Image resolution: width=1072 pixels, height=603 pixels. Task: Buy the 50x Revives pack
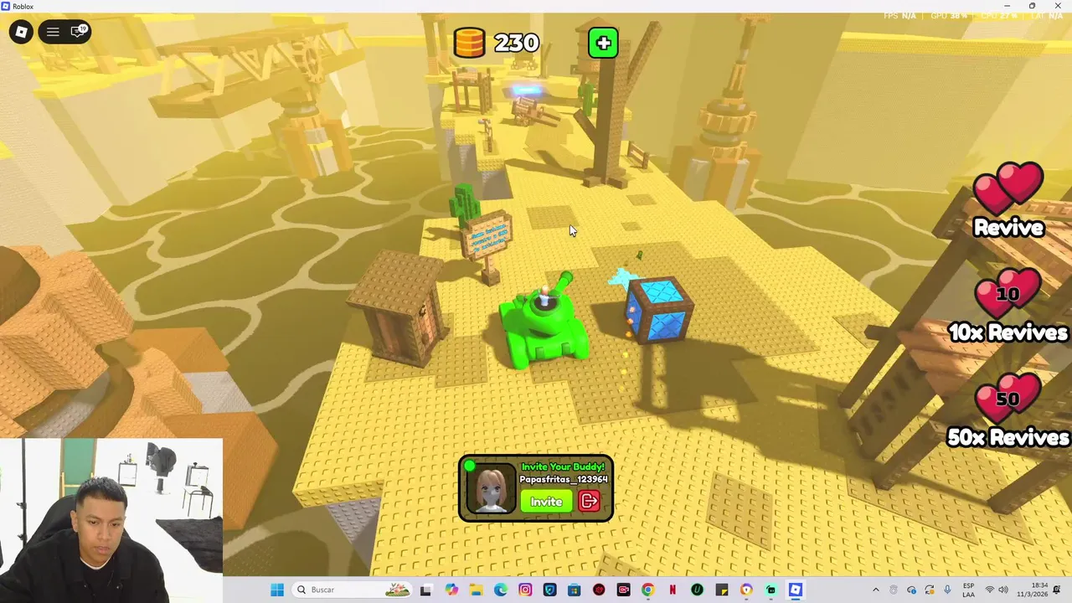click(1008, 410)
